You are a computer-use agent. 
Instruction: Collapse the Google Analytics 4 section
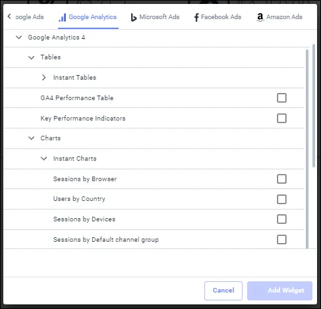(19, 37)
